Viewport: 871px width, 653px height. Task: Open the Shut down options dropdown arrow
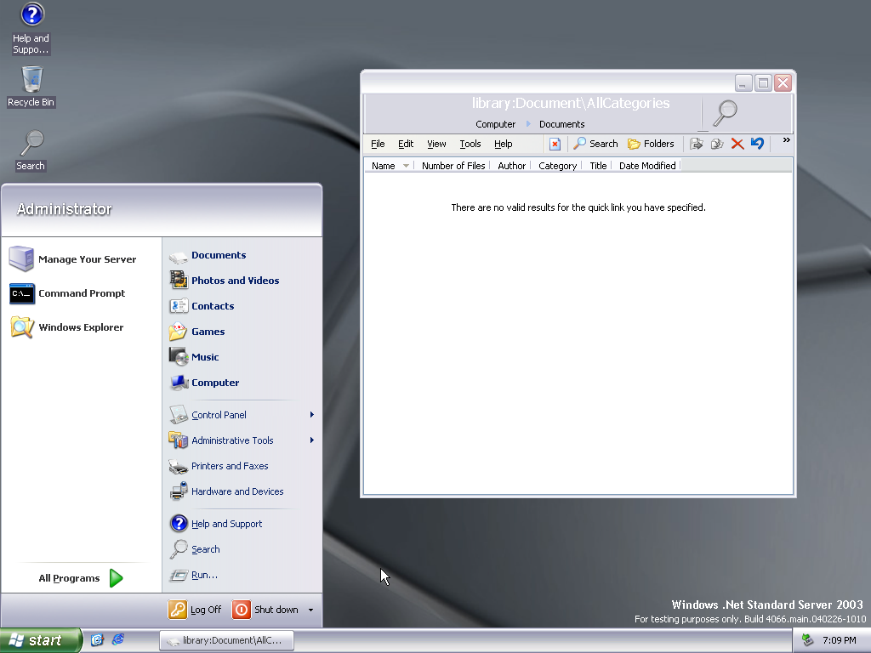[x=310, y=610]
